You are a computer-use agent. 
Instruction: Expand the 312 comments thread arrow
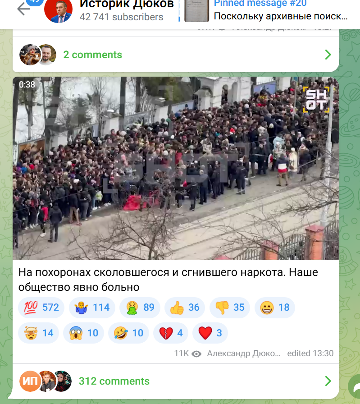[328, 381]
